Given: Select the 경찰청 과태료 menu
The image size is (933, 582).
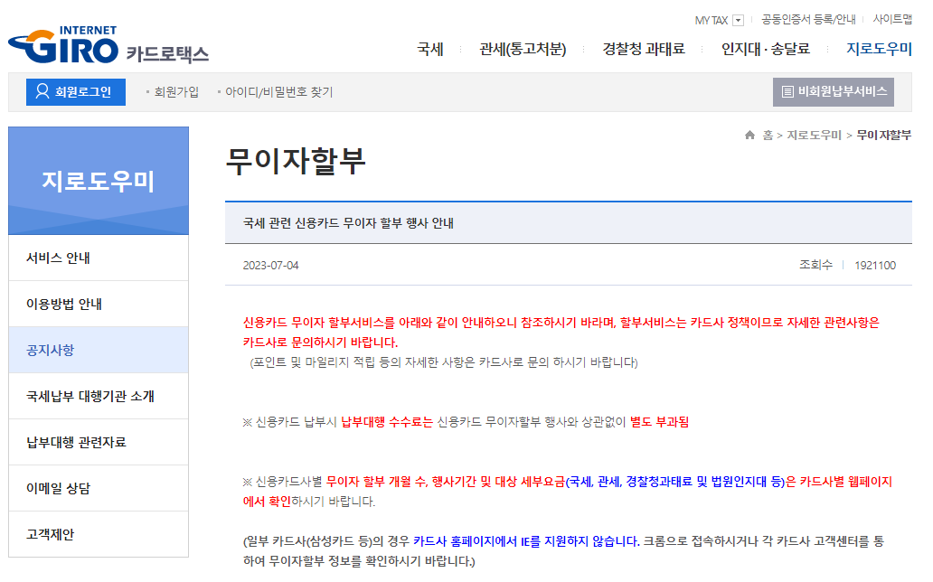Looking at the screenshot, I should [640, 50].
